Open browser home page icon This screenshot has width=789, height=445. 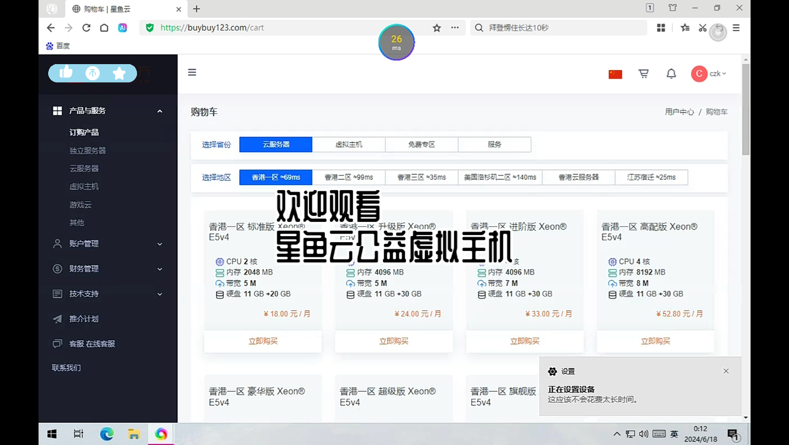(104, 28)
